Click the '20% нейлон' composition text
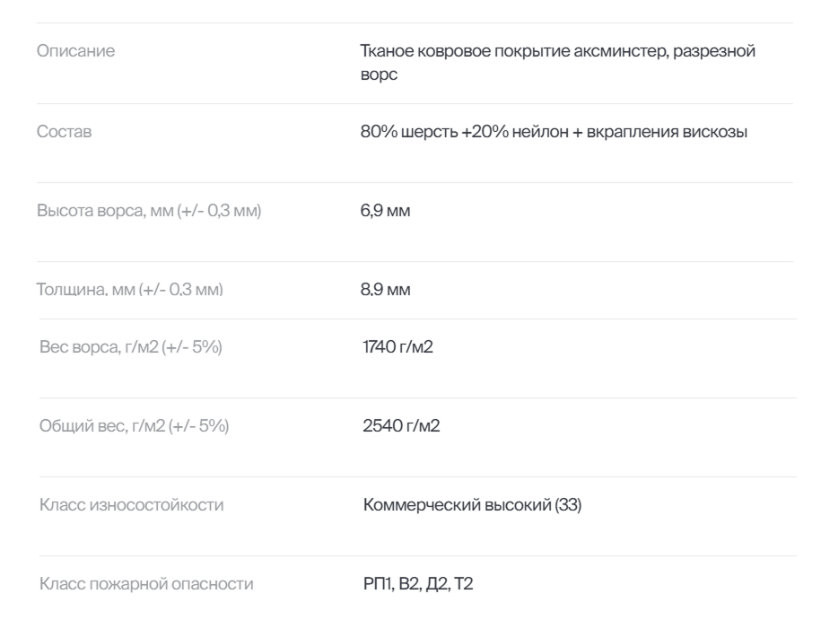Image resolution: width=821 pixels, height=620 pixels. [x=521, y=133]
